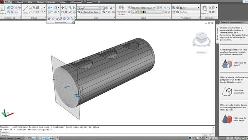Open the ViewCube UCS dropdown below cube
This screenshot has width=248, height=140.
(201, 52)
